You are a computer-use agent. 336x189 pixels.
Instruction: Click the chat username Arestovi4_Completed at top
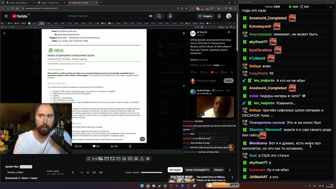pyautogui.click(x=268, y=18)
